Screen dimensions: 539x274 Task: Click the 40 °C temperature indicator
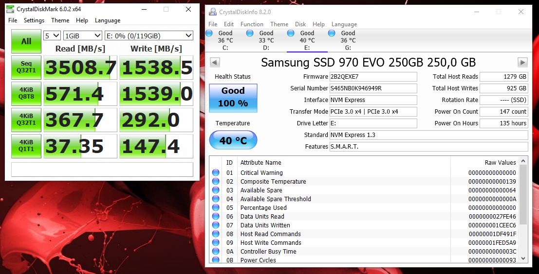click(233, 140)
